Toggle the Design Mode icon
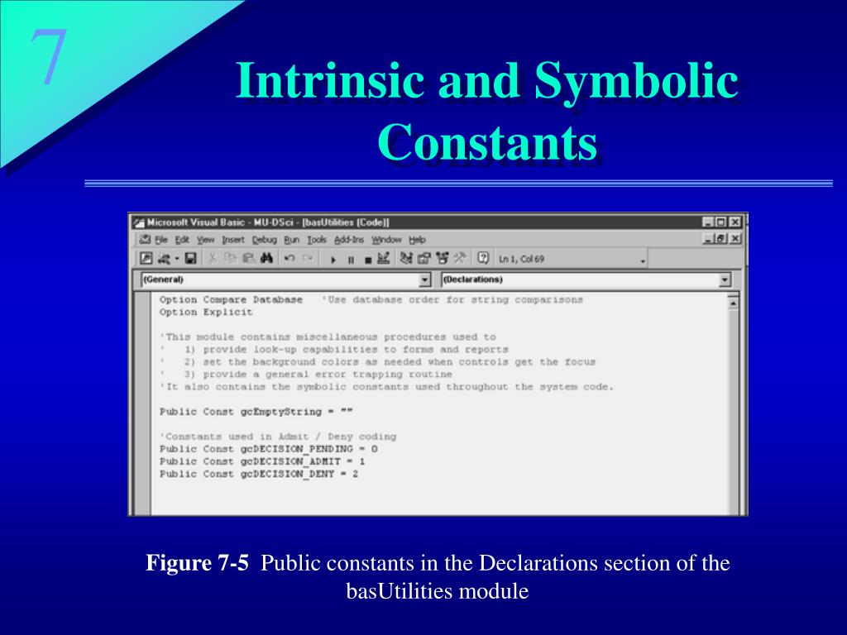This screenshot has height=635, width=847. 384,259
